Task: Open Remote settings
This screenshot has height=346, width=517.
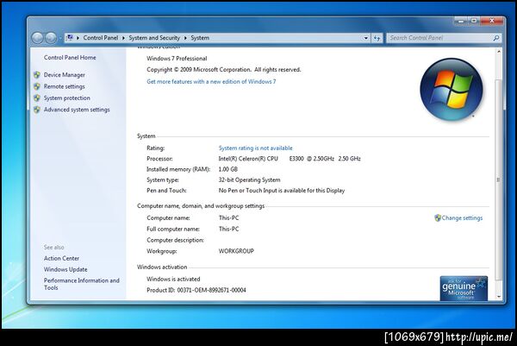Action: coord(65,86)
